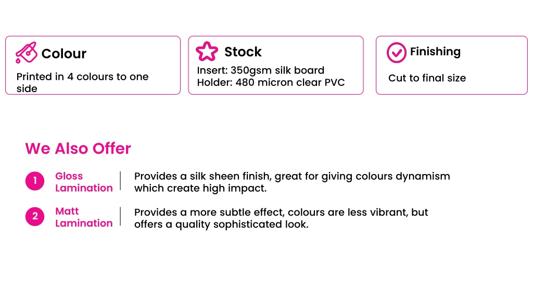
Task: Click the 'Holder: 480 micron clear PVC' line
Action: (x=271, y=82)
